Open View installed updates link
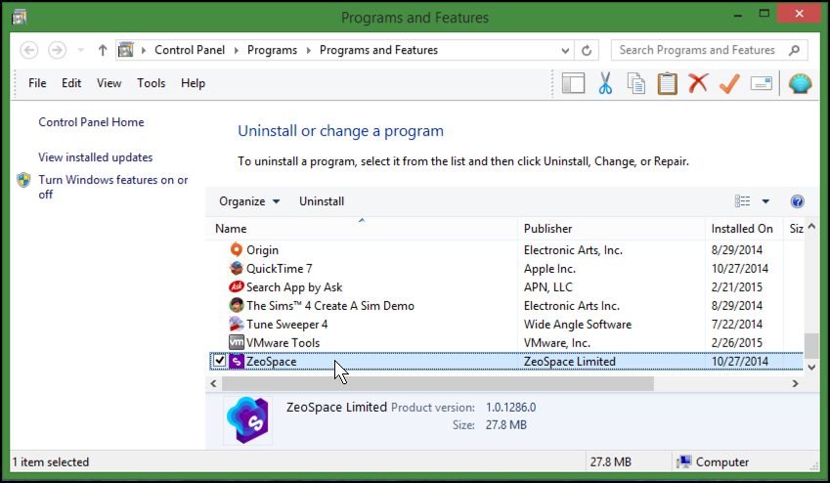This screenshot has width=830, height=483. 95,157
